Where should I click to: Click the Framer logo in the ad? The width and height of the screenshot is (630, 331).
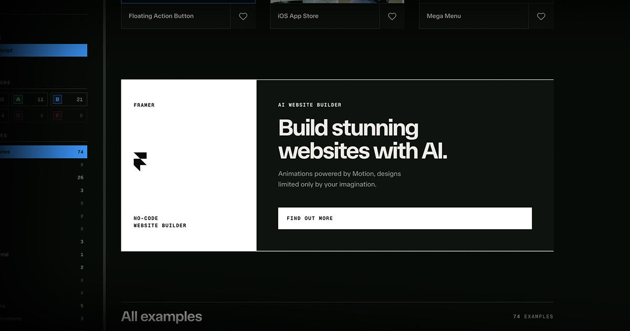coord(140,162)
